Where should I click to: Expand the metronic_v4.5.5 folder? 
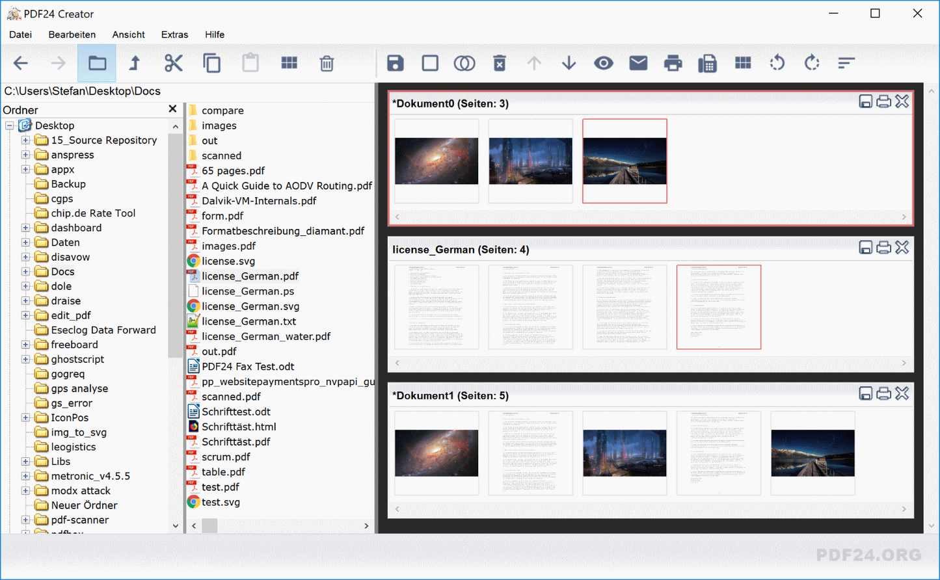(25, 476)
